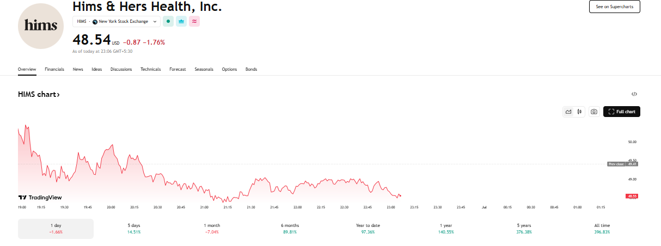This screenshot has height=246, width=661.
Task: Open the Full chart button
Action: [622, 112]
